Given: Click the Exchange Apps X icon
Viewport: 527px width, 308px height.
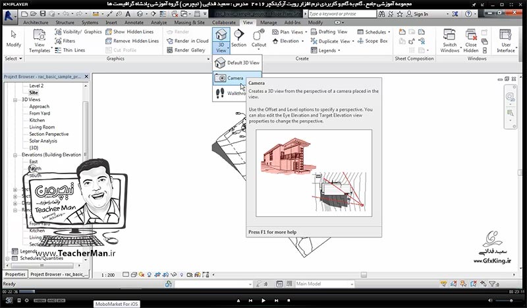Looking at the screenshot, I should tap(455, 14).
